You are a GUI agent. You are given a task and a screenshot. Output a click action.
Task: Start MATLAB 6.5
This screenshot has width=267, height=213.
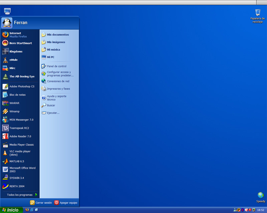click(x=20, y=161)
